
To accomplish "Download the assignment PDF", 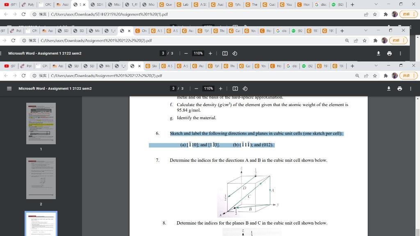I will [x=388, y=88].
